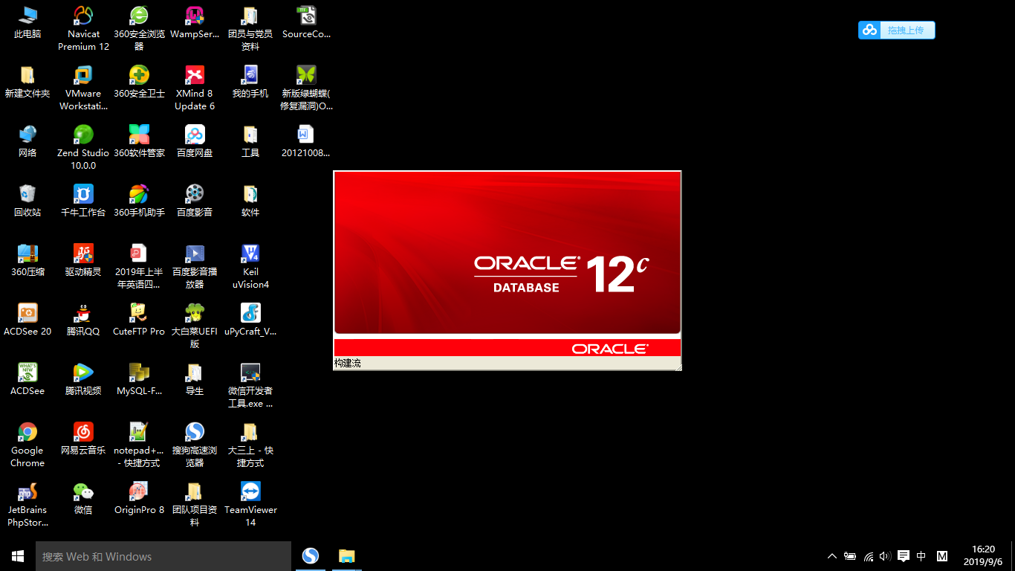This screenshot has width=1015, height=571.
Task: Open the 16:20 clock and date
Action: click(983, 555)
